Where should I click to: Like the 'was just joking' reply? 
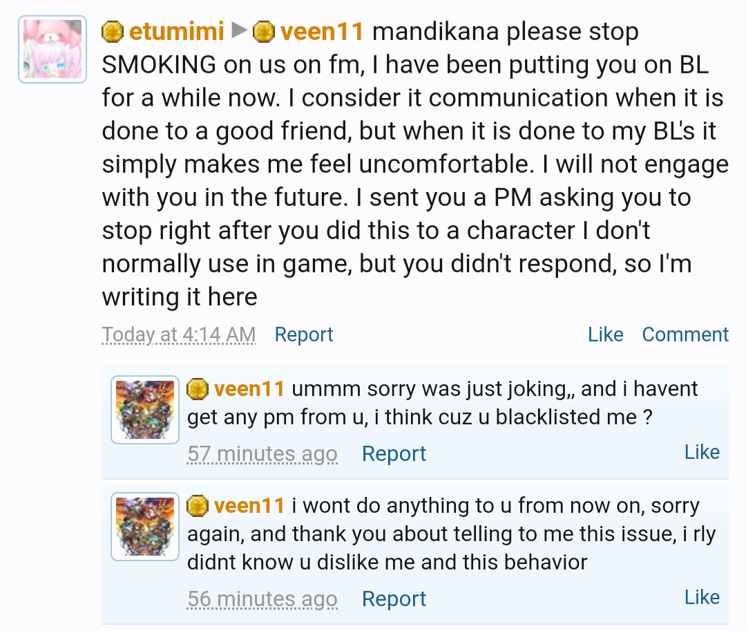(702, 452)
